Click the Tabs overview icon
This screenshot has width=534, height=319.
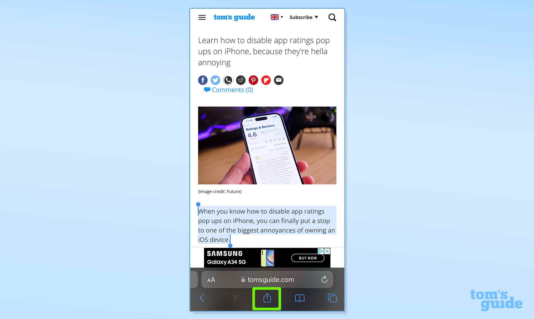332,298
